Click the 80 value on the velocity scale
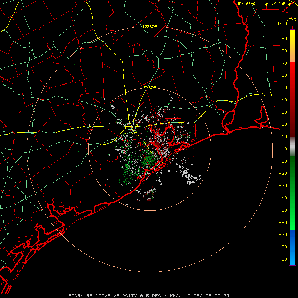 point(284,51)
